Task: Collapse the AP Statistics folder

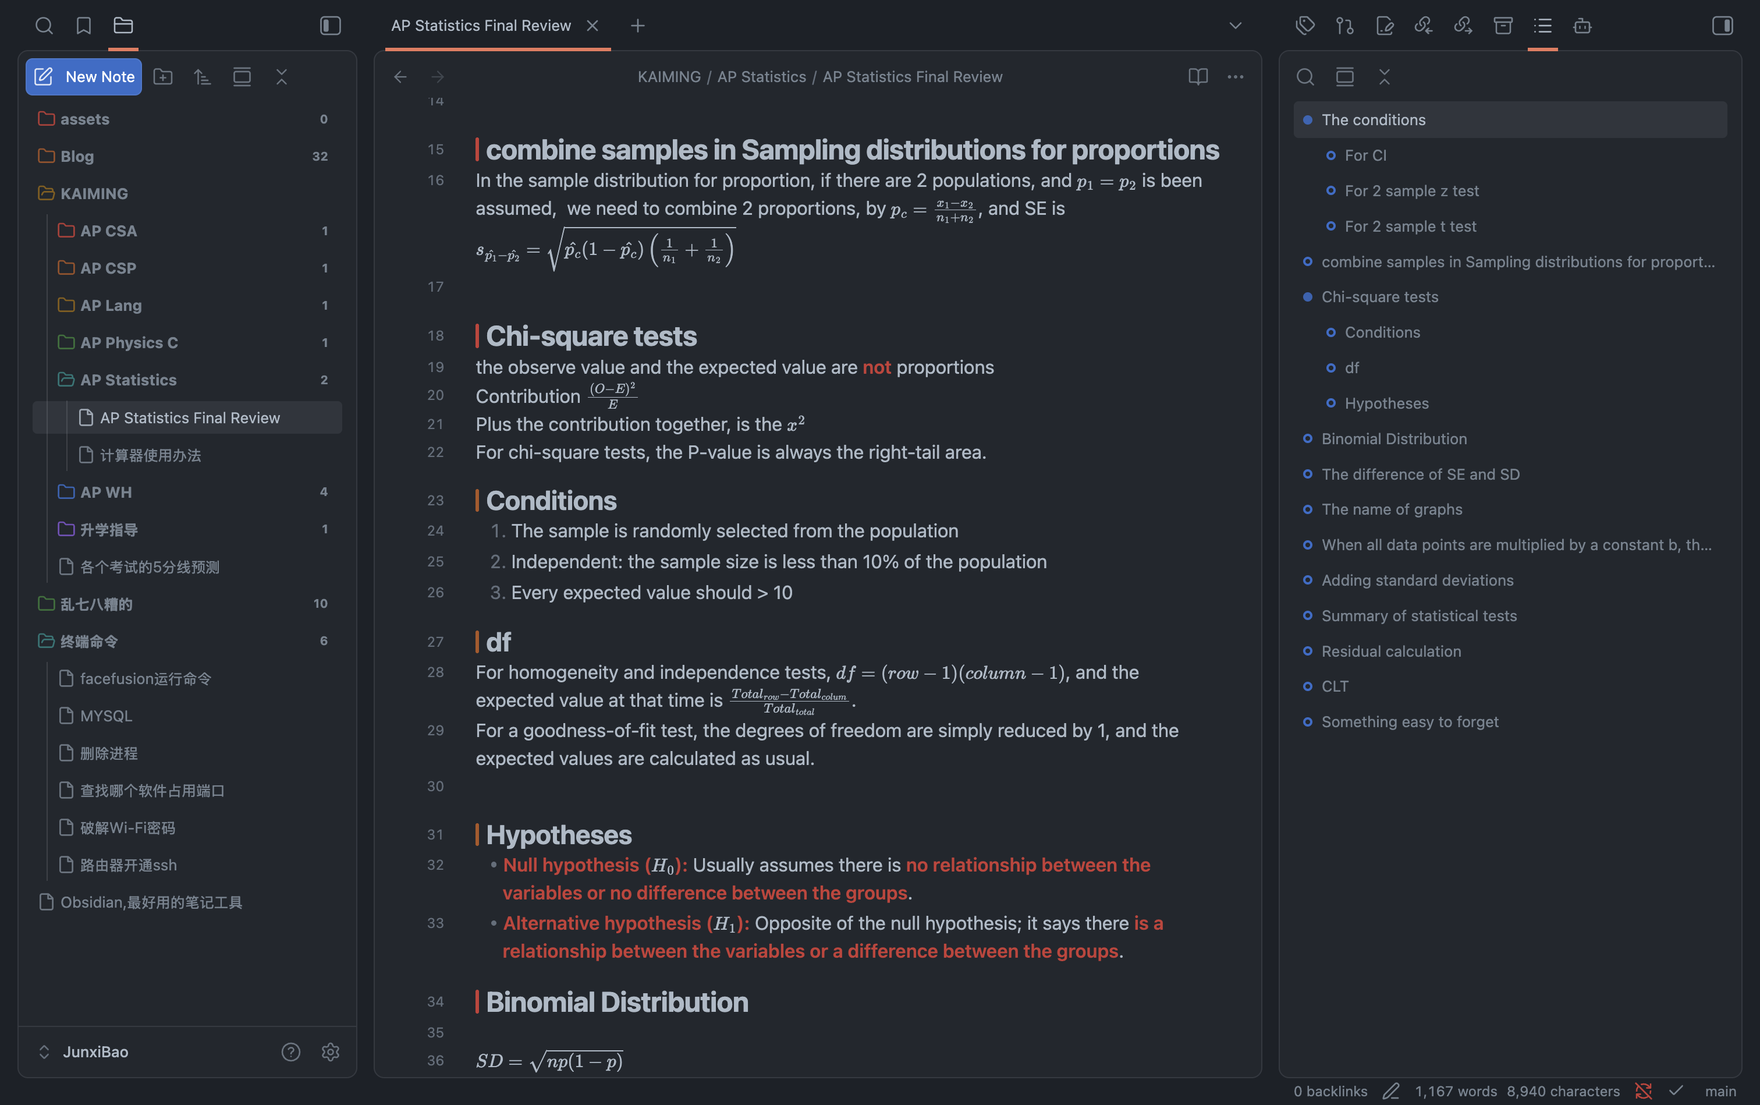Action: (128, 380)
